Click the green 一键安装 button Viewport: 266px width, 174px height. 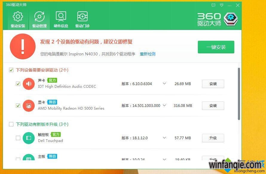coord(216,47)
